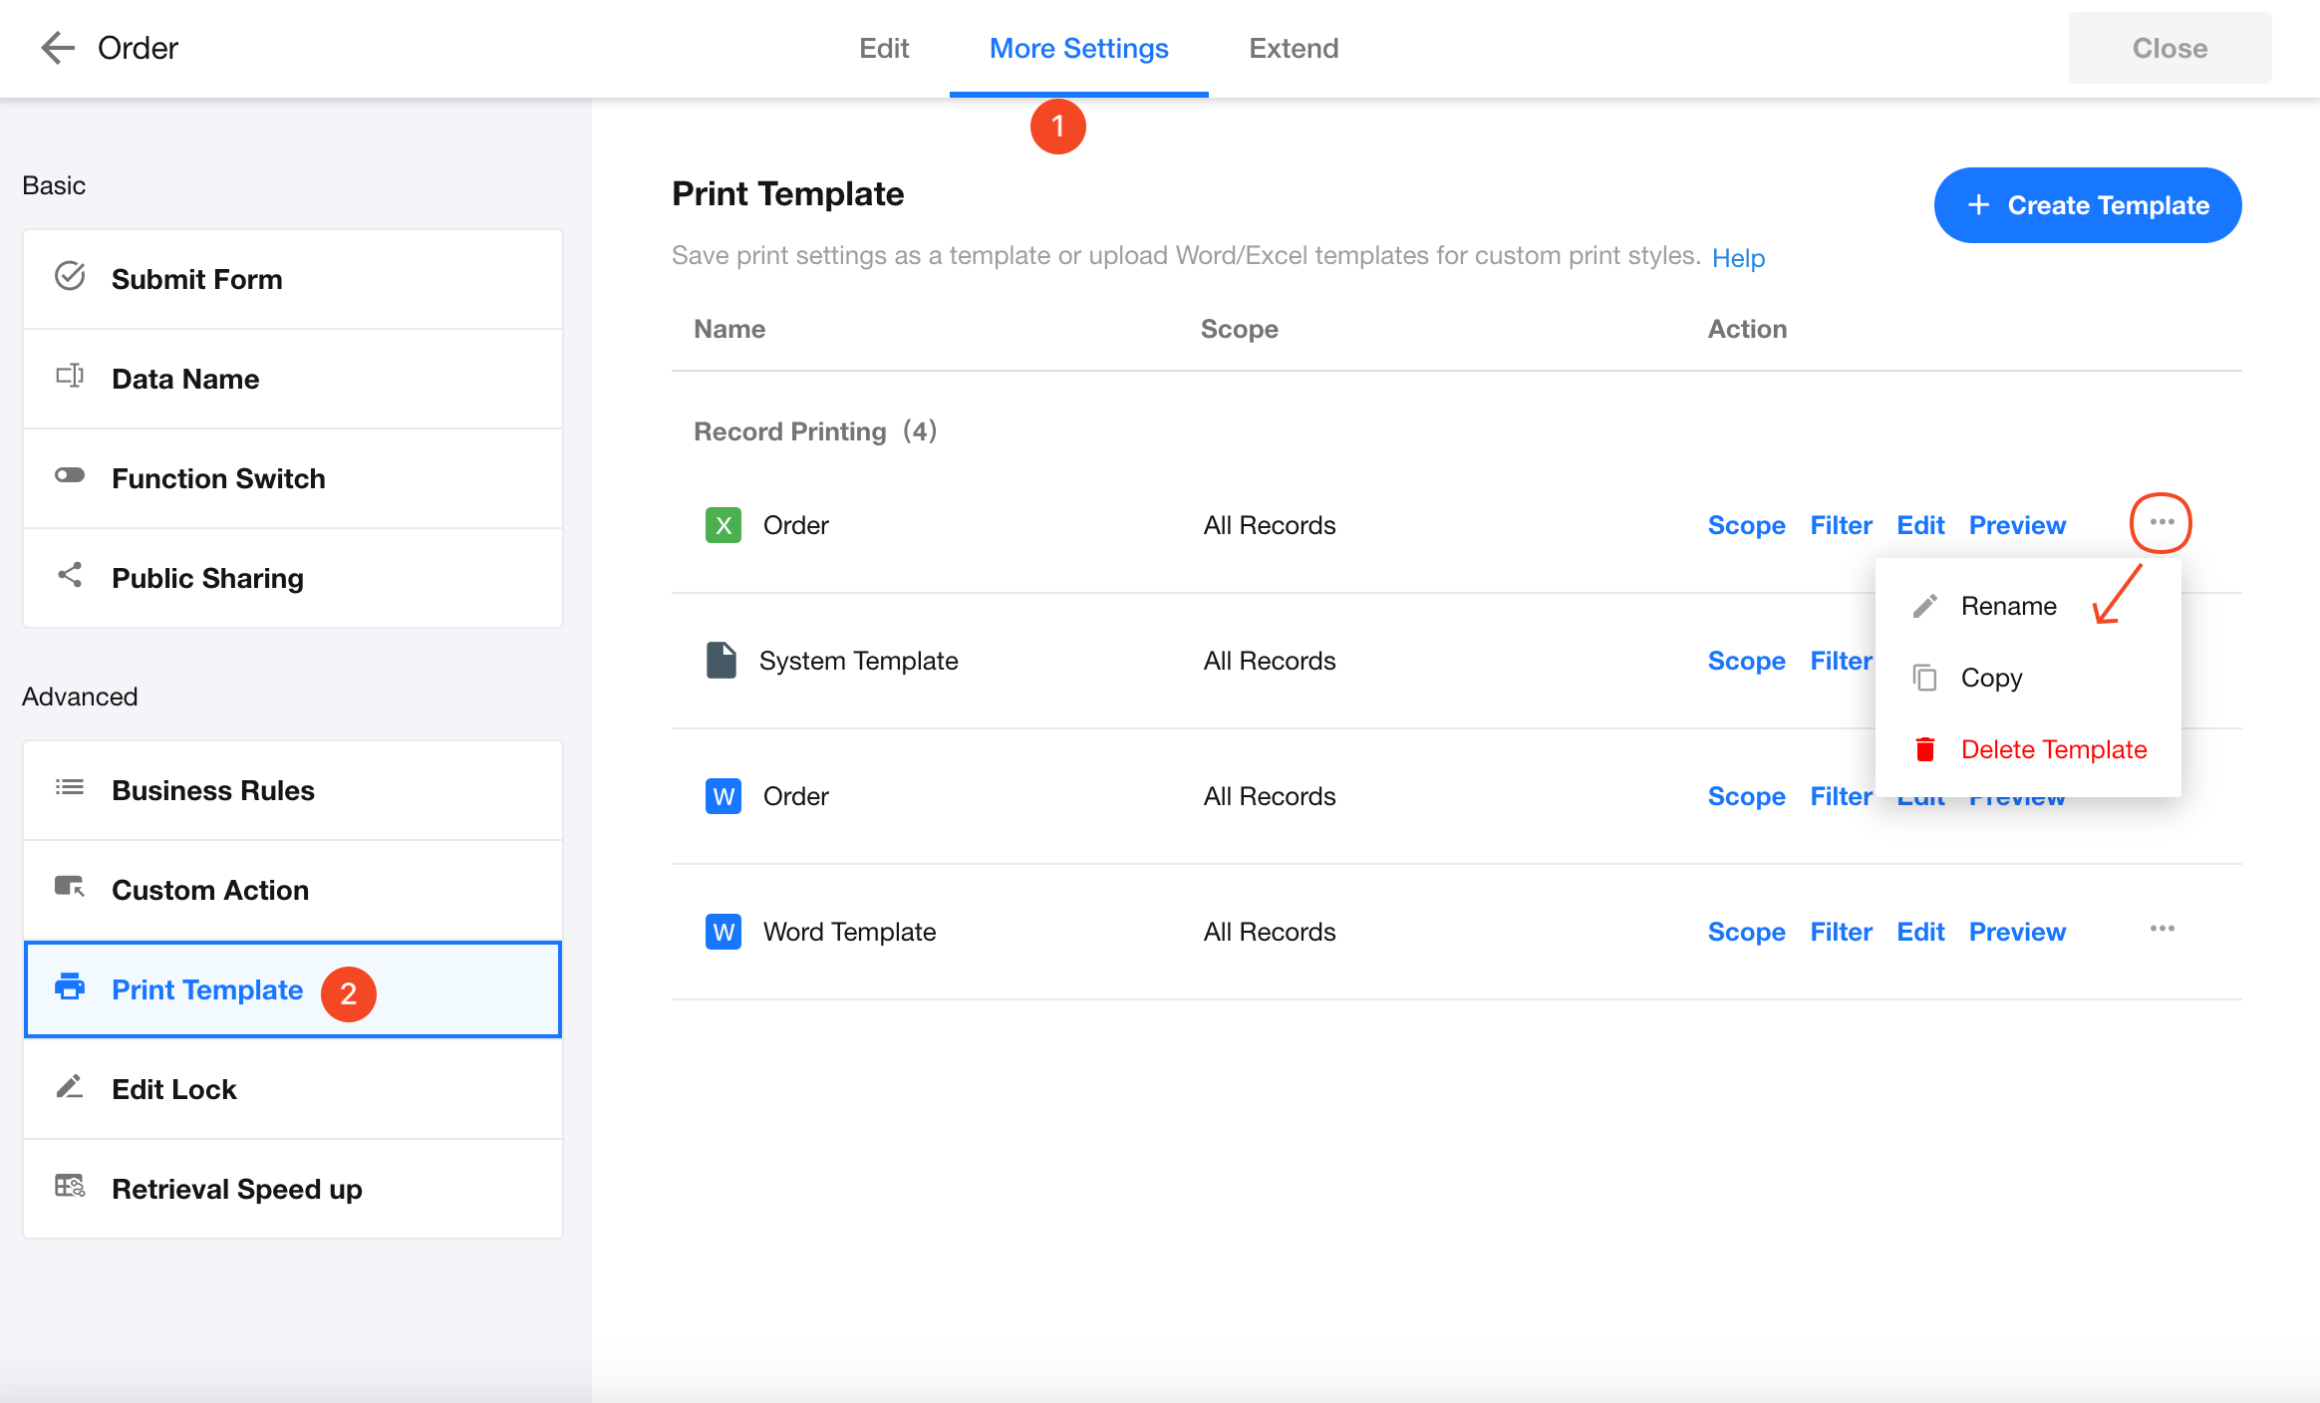Image resolution: width=2320 pixels, height=1403 pixels.
Task: Click the Public Sharing share icon
Action: pyautogui.click(x=70, y=575)
